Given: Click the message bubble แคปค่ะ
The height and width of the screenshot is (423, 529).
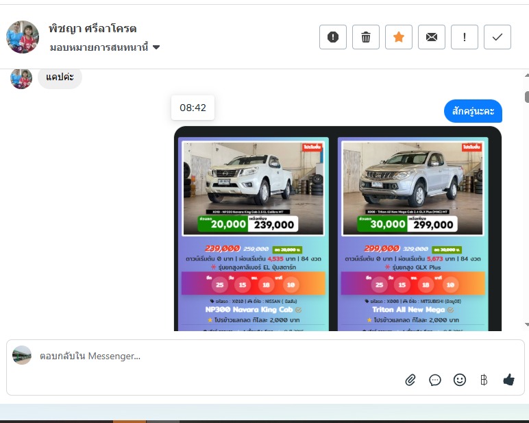Looking at the screenshot, I should [60, 77].
